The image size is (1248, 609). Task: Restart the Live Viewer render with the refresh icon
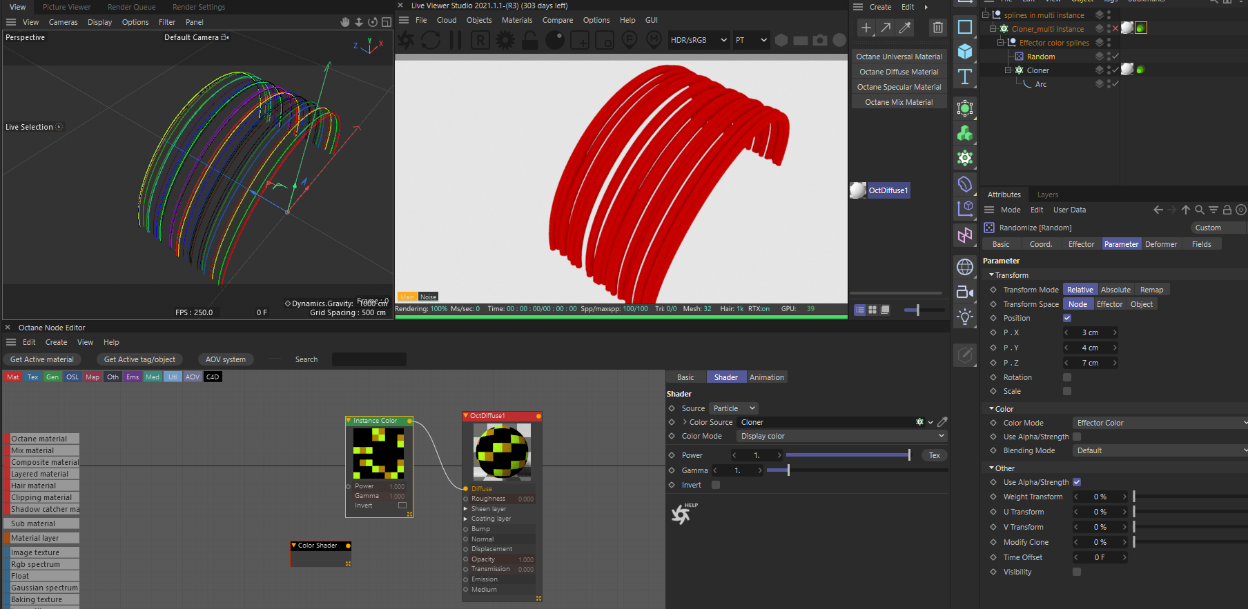click(x=431, y=40)
